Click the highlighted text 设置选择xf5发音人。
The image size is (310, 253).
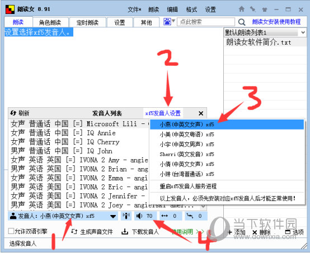click(39, 32)
